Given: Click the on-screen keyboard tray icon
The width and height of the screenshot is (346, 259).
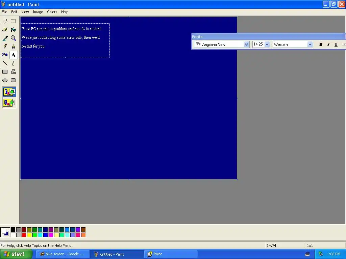Looking at the screenshot, I should point(307,254).
